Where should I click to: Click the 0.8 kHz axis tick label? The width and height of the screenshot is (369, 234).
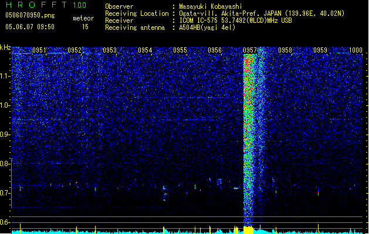pyautogui.click(x=5, y=164)
